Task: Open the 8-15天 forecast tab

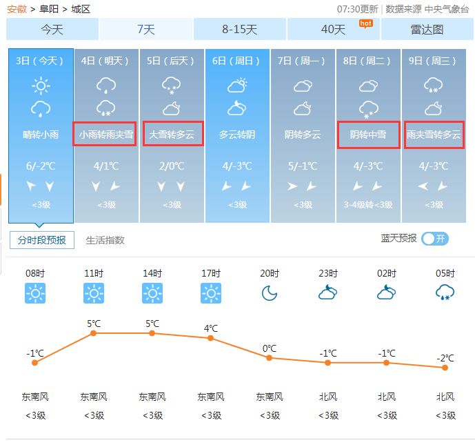Action: (240, 30)
